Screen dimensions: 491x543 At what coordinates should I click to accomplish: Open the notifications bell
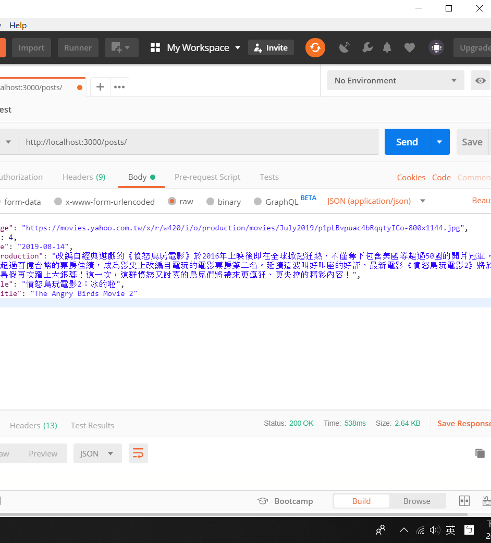click(387, 47)
